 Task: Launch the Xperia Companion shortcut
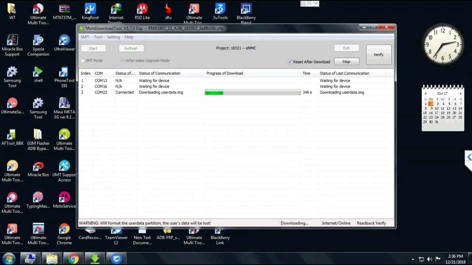pos(38,46)
